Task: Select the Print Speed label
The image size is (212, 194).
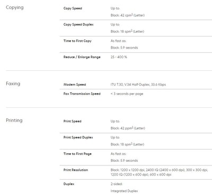Action: pyautogui.click(x=73, y=121)
